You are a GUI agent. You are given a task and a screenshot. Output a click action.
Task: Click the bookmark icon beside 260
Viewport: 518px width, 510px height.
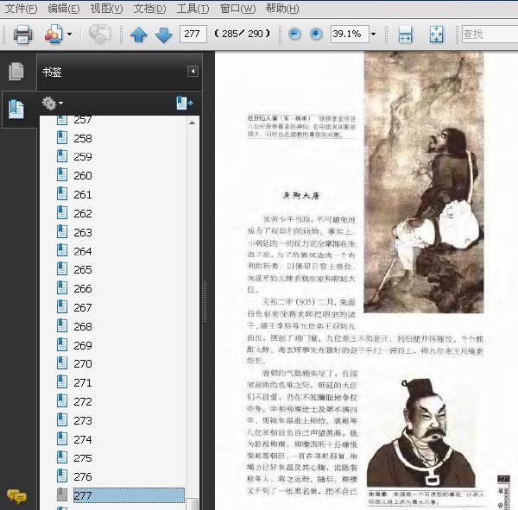tap(62, 174)
